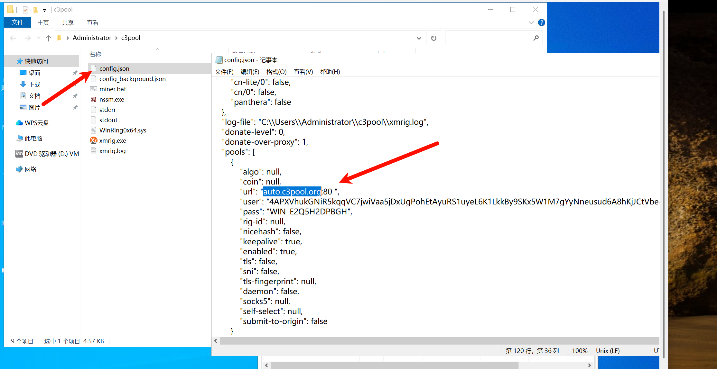Switch to the 查看 ribbon tab
This screenshot has height=369, width=717.
[x=92, y=22]
